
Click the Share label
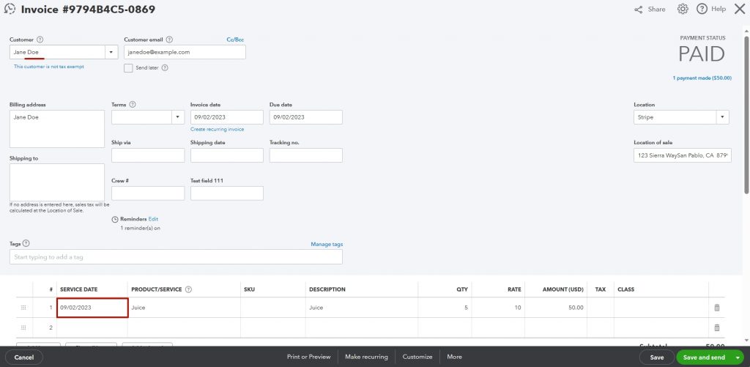pos(657,9)
